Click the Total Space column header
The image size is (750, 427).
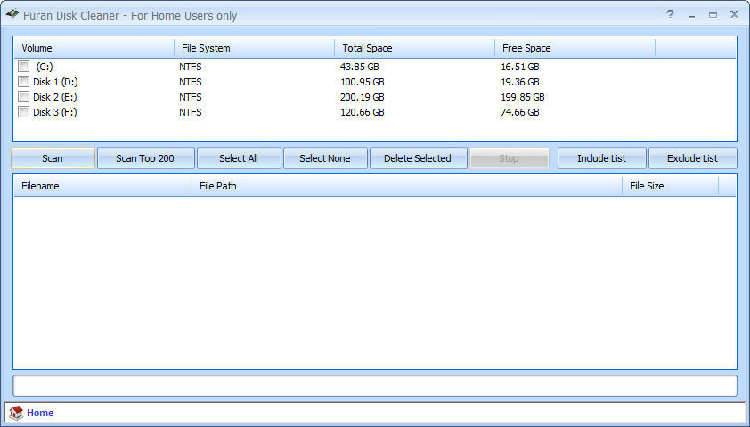pyautogui.click(x=414, y=48)
